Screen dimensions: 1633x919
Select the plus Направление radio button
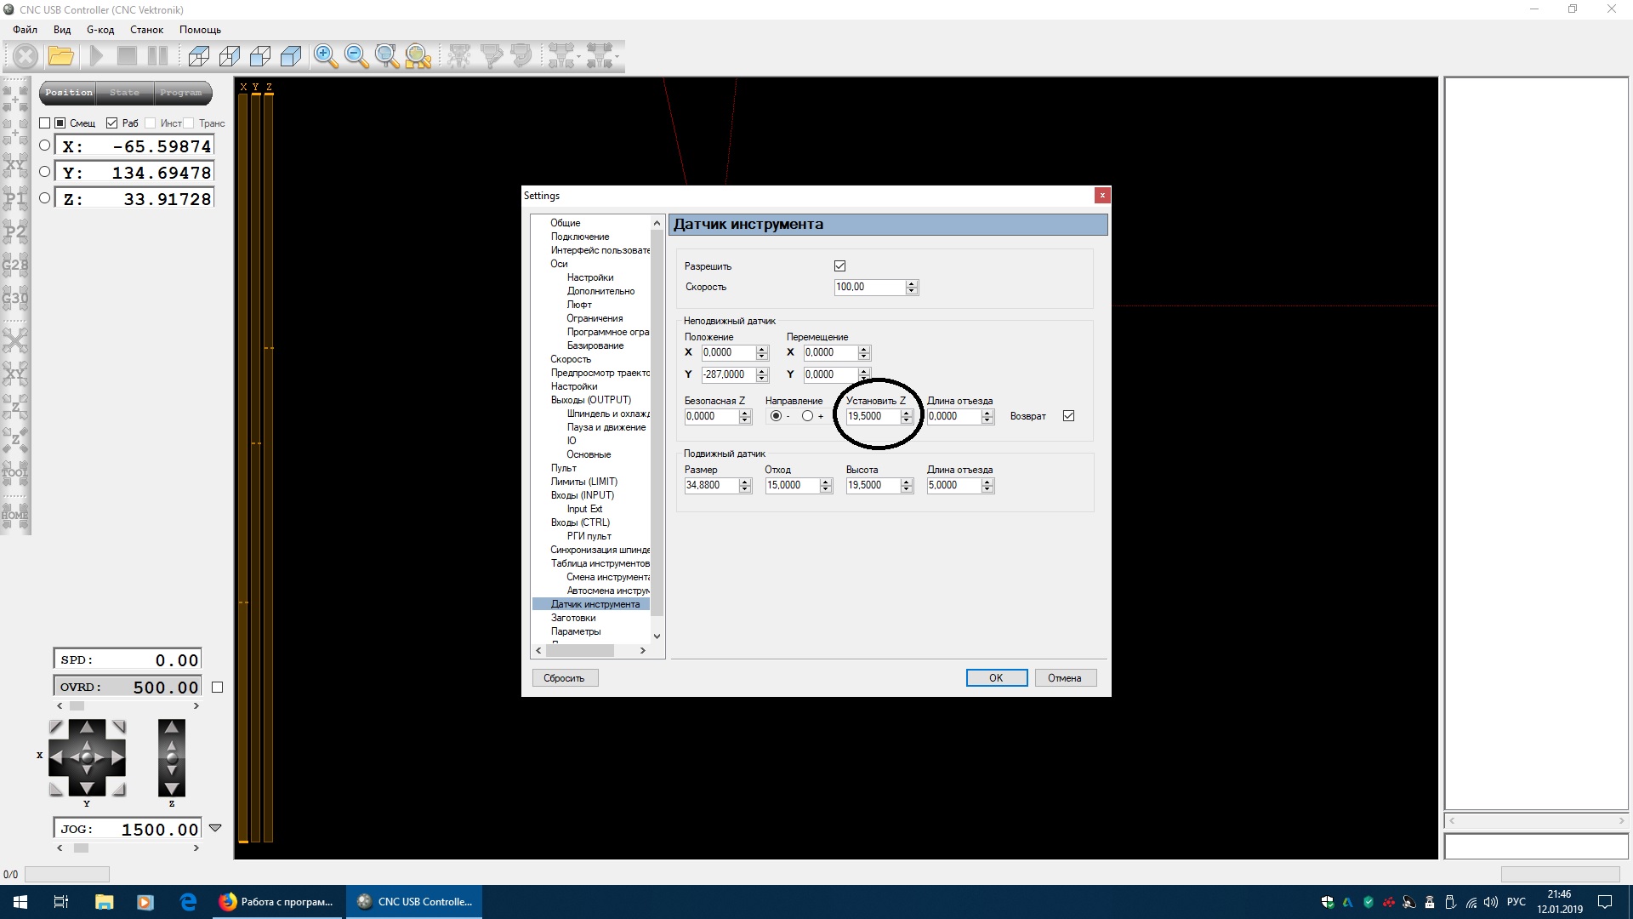807,416
